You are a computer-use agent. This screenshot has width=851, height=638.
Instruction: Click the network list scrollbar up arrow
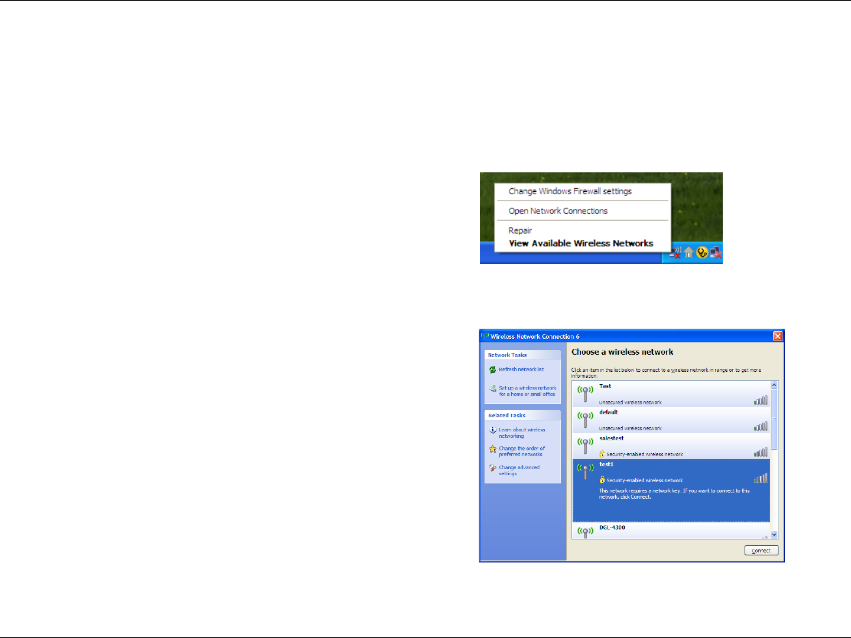point(774,385)
